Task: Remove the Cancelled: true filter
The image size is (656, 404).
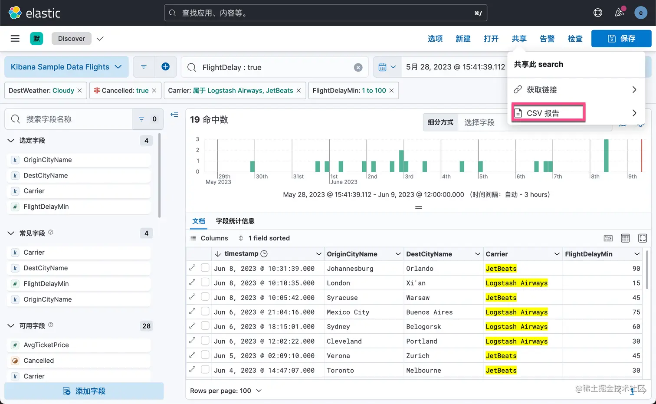Action: click(x=154, y=91)
